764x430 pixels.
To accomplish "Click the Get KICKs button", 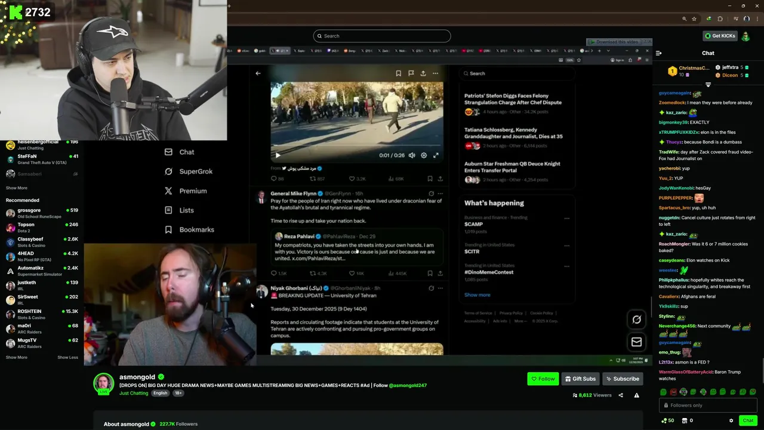I will point(720,36).
